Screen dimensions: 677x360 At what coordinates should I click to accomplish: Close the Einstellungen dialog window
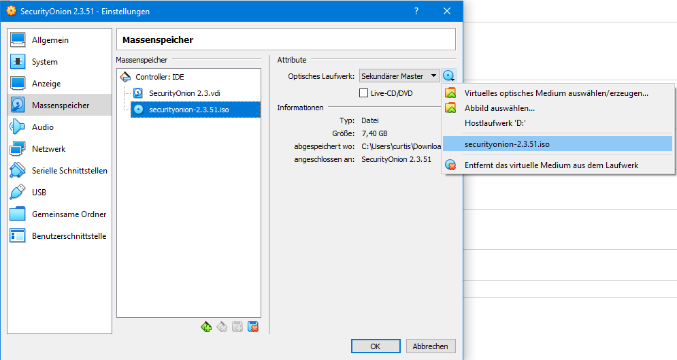(447, 11)
